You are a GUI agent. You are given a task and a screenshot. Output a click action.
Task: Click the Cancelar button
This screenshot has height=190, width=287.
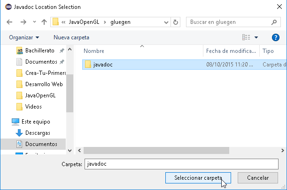click(x=258, y=178)
